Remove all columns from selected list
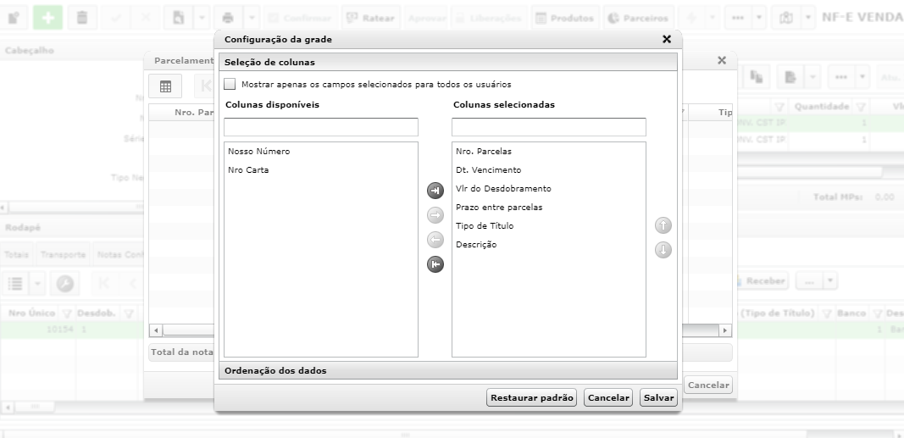The height and width of the screenshot is (438, 904). click(x=435, y=264)
